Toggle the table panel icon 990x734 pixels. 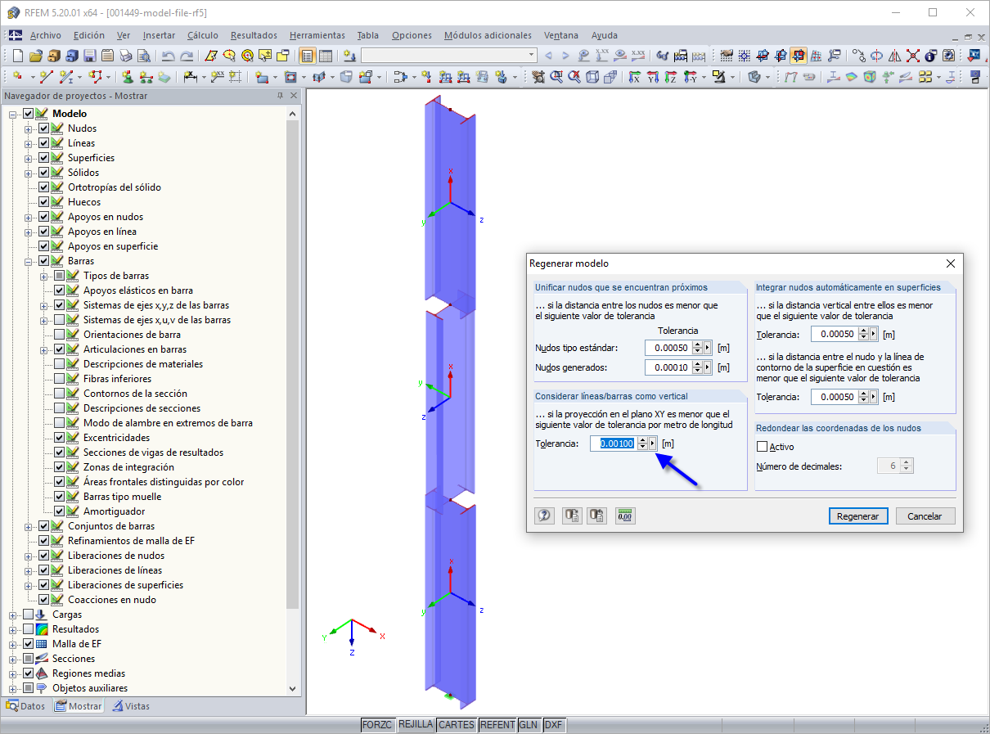(326, 56)
